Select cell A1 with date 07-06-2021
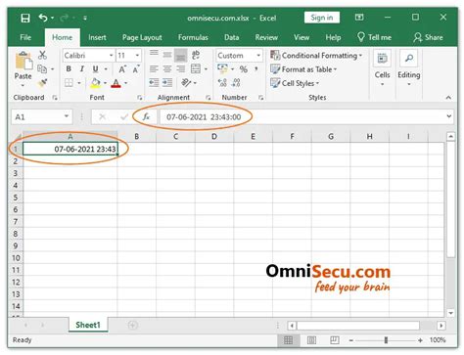Image resolution: width=464 pixels, height=355 pixels. (x=70, y=149)
